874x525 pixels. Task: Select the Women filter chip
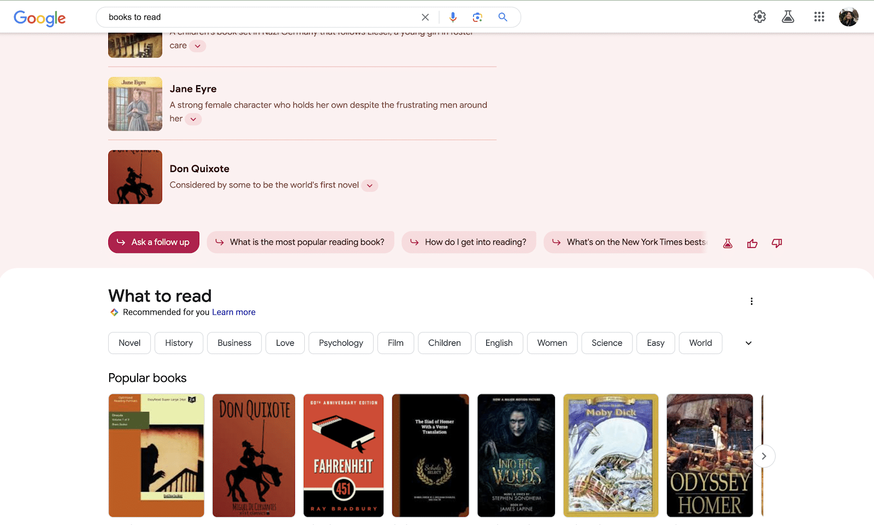pyautogui.click(x=552, y=343)
